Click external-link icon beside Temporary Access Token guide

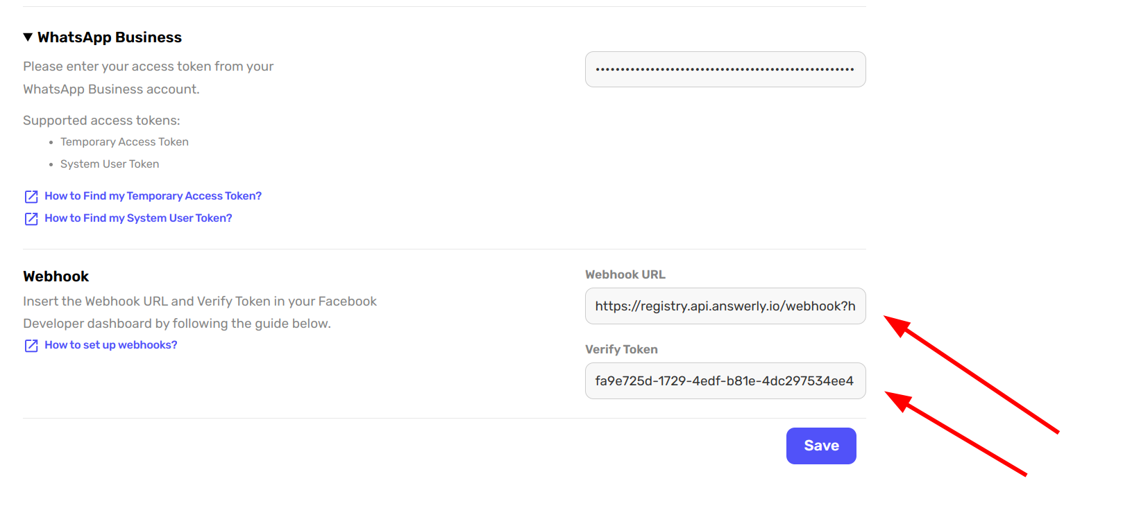(31, 197)
